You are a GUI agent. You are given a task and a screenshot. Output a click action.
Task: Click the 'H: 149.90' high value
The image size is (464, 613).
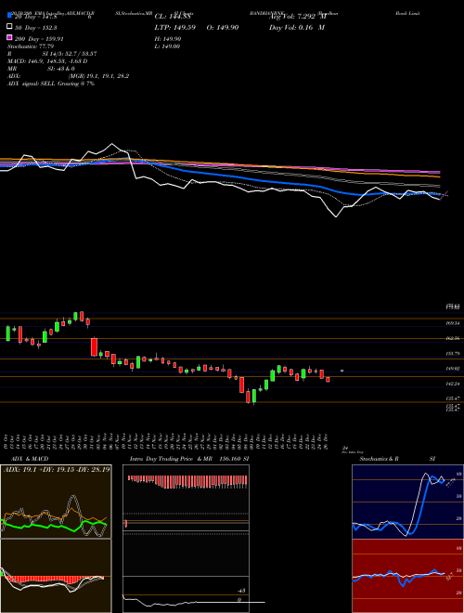pyautogui.click(x=168, y=39)
